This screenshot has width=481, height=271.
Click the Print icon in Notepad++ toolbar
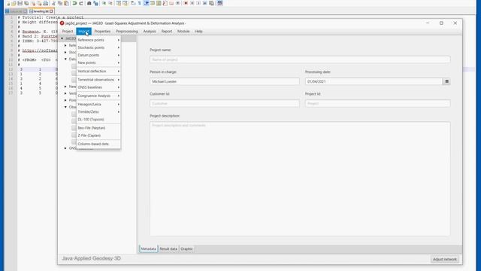click(x=45, y=3)
